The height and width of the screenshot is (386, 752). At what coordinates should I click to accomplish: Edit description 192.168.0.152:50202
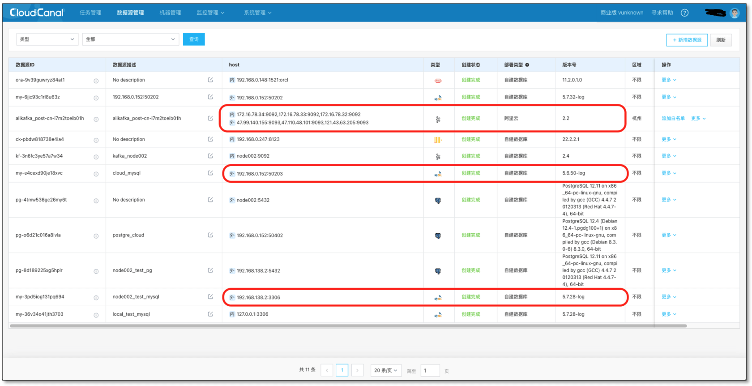coord(210,97)
